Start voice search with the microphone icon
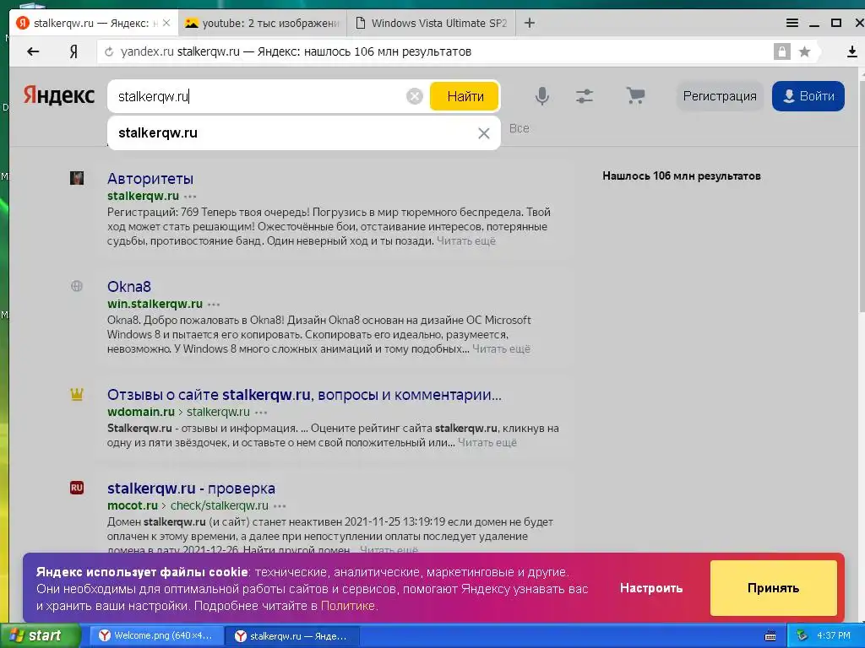Screen dimensions: 865x648 pos(542,96)
